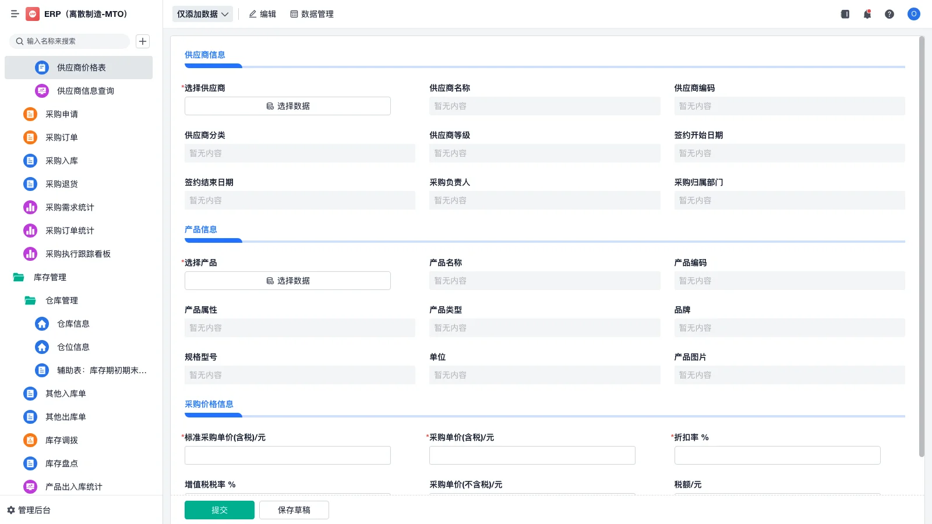Open the notifications bell icon

pos(867,14)
